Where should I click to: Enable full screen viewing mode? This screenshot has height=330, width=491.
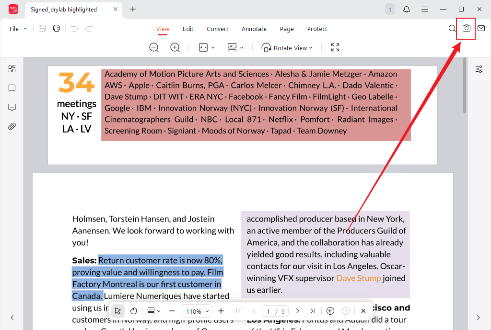tap(334, 47)
